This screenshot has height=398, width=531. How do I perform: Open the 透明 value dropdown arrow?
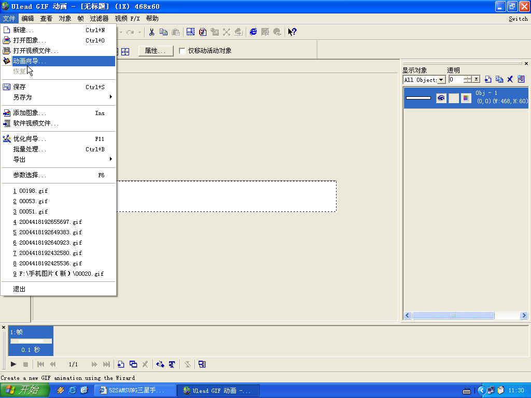[x=476, y=79]
